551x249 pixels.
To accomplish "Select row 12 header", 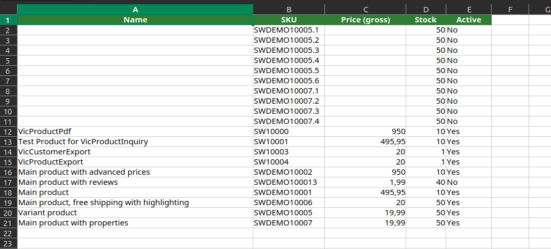I will point(9,131).
